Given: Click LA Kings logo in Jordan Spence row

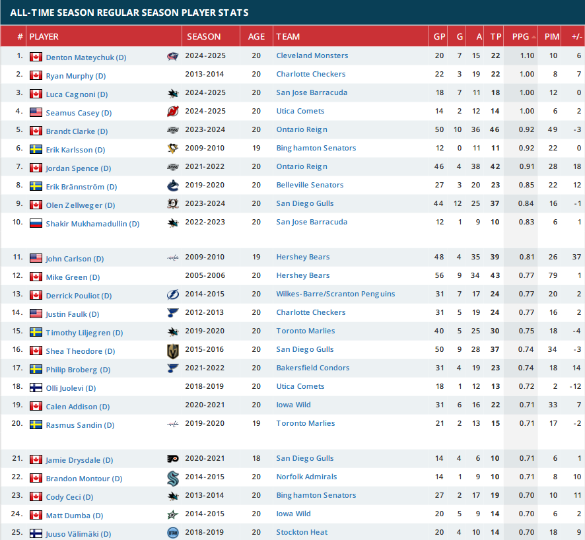Looking at the screenshot, I should tap(173, 167).
